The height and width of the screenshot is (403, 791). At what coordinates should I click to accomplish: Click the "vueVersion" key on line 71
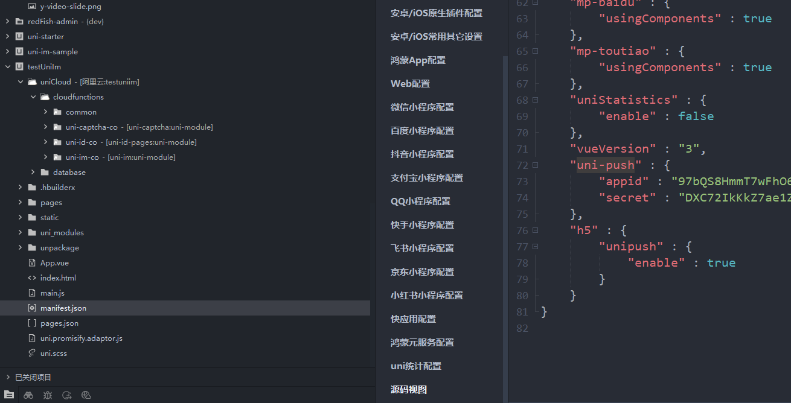point(613,148)
